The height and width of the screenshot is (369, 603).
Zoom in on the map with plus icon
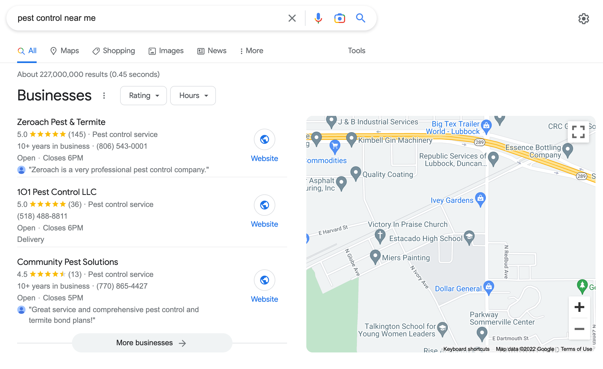(579, 307)
